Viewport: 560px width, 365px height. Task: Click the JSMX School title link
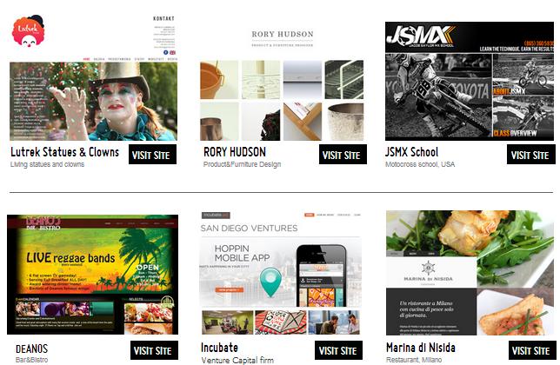[x=412, y=152]
